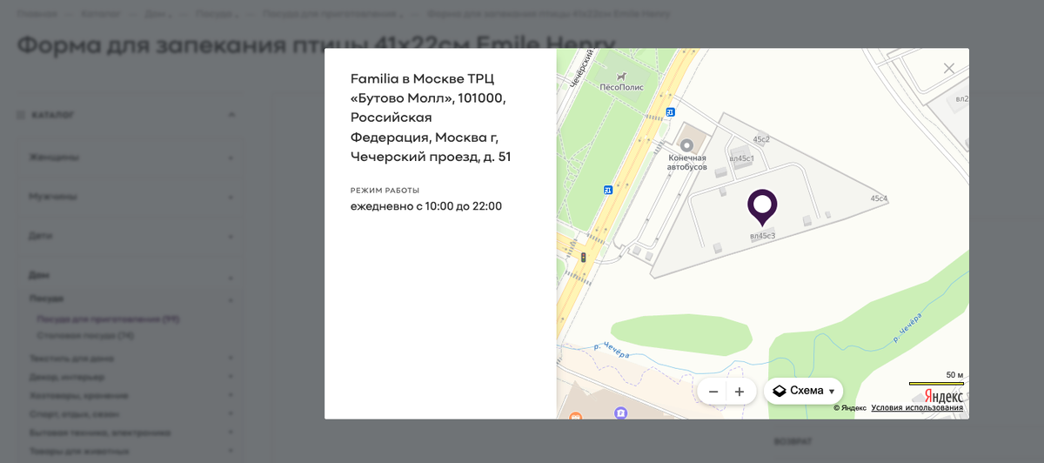Screen dimensions: 1044x463
Task: Collapse Дом category in the background sidebar
Action: pos(231,277)
